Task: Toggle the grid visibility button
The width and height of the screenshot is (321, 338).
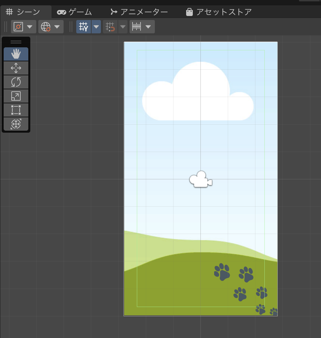Action: (84, 27)
